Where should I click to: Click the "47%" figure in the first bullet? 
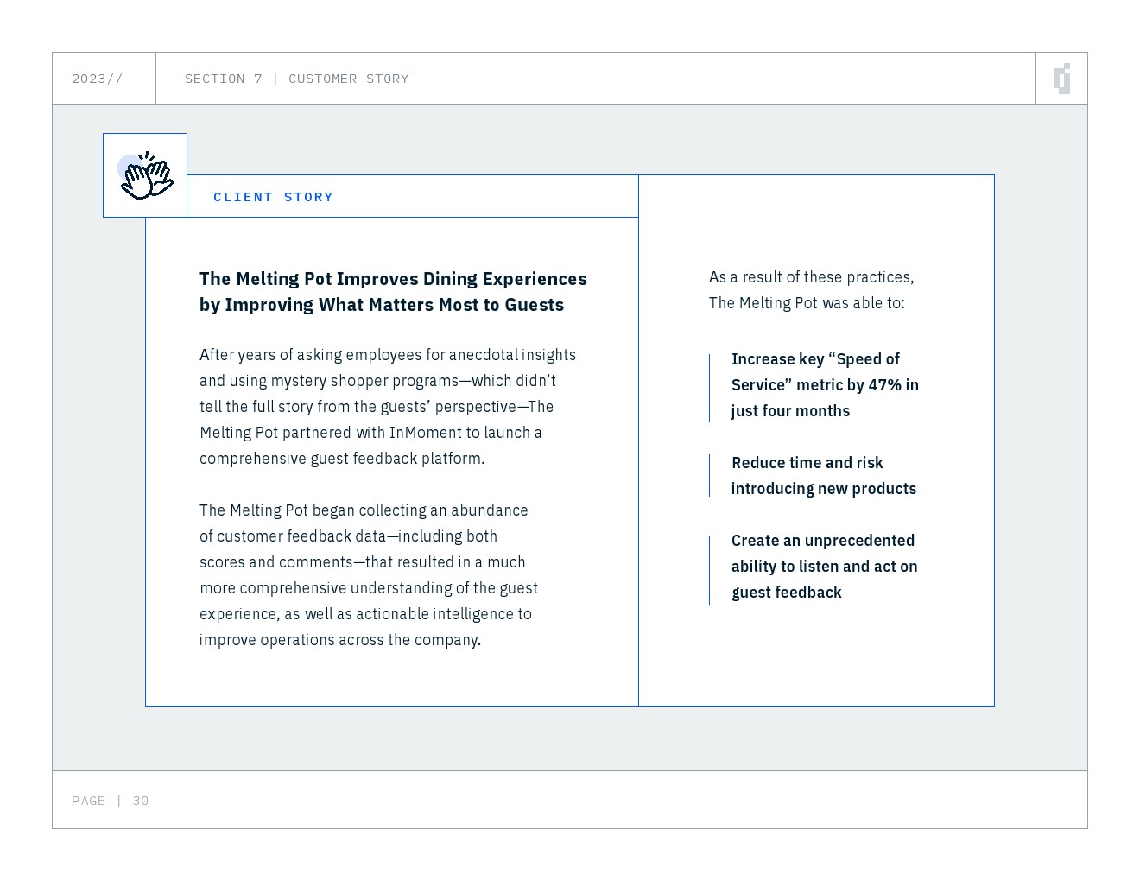(x=884, y=385)
